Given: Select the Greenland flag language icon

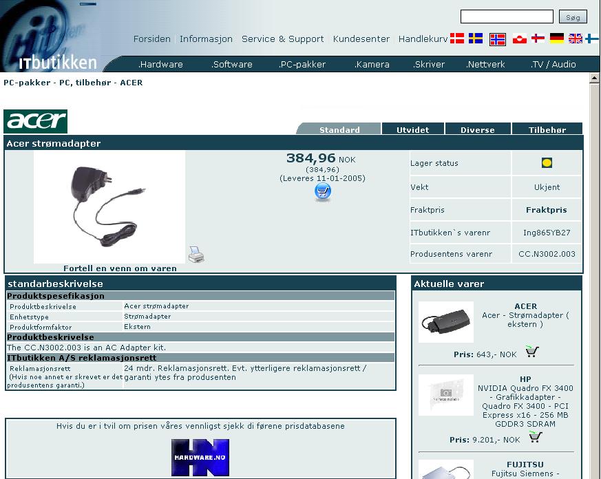Looking at the screenshot, I should click(520, 39).
